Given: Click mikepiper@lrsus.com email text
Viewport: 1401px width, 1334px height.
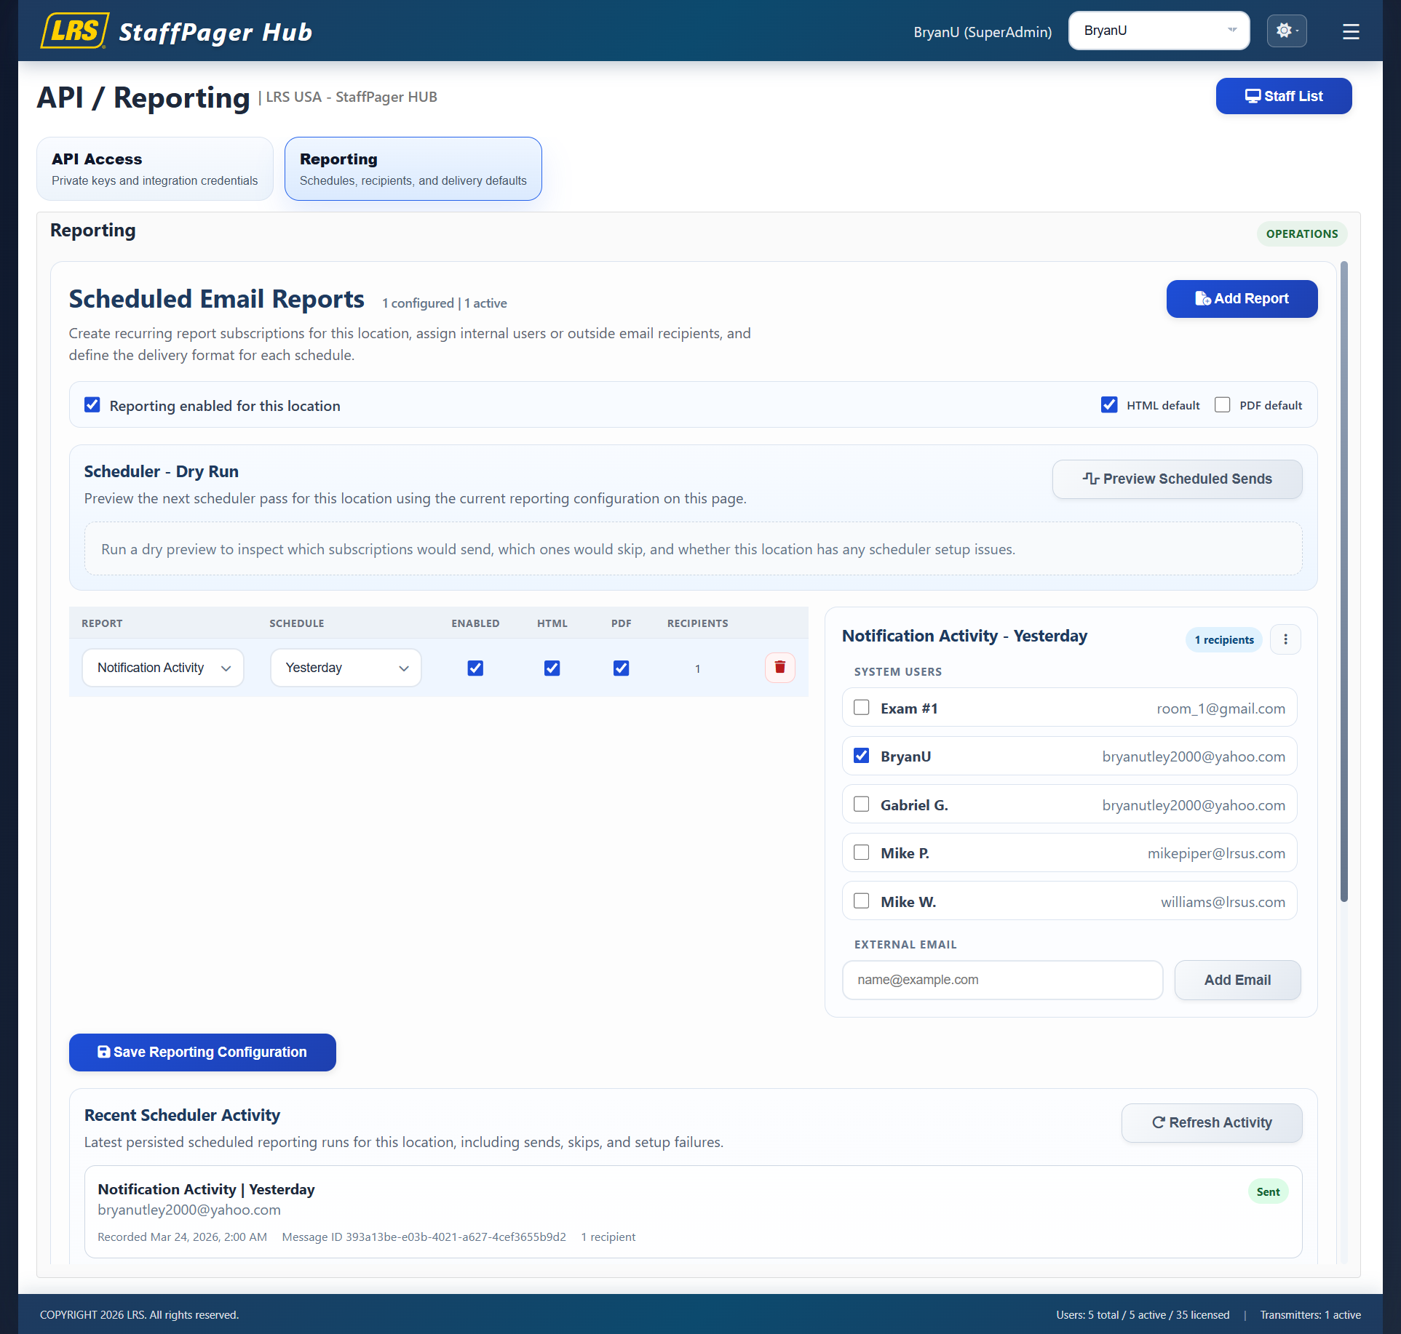Looking at the screenshot, I should (x=1216, y=853).
